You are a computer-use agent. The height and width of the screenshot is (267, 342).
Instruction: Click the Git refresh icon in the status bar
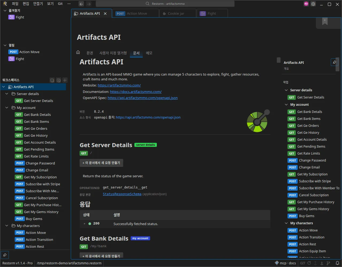coord(309,263)
